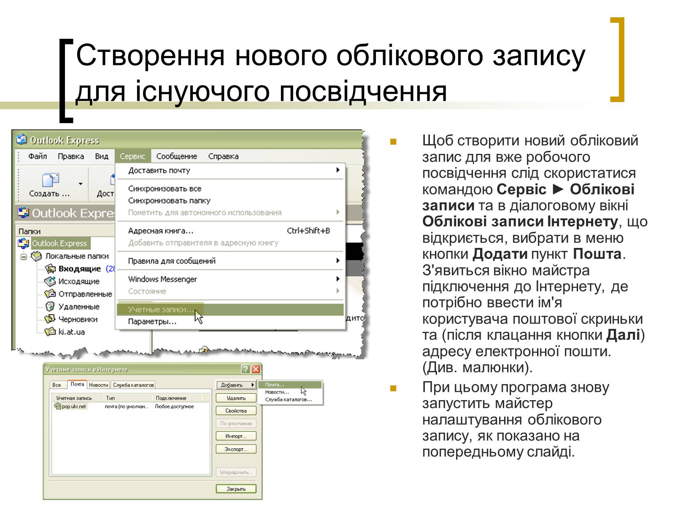This screenshot has width=675, height=506.
Task: Click the help question mark icon in dialog
Action: pos(246,369)
